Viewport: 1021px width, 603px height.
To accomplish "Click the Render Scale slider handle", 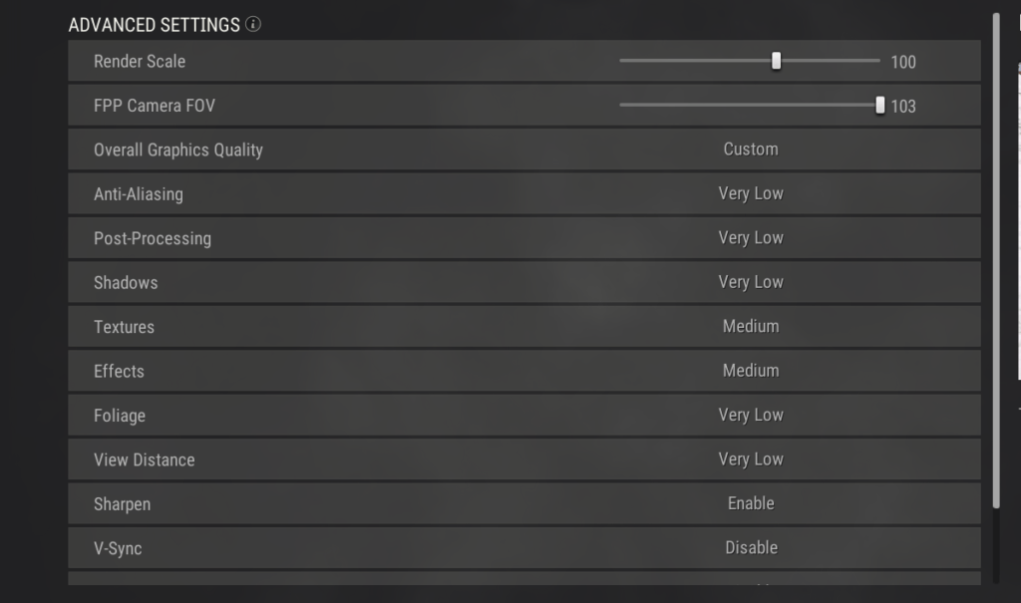I will [x=776, y=61].
